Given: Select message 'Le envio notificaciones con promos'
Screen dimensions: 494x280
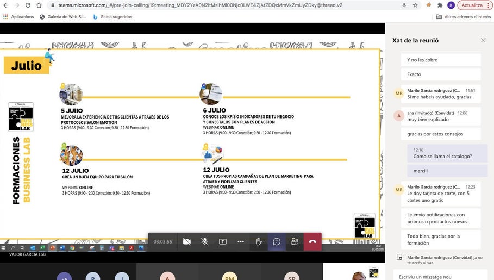Looking at the screenshot, I should (x=441, y=218).
